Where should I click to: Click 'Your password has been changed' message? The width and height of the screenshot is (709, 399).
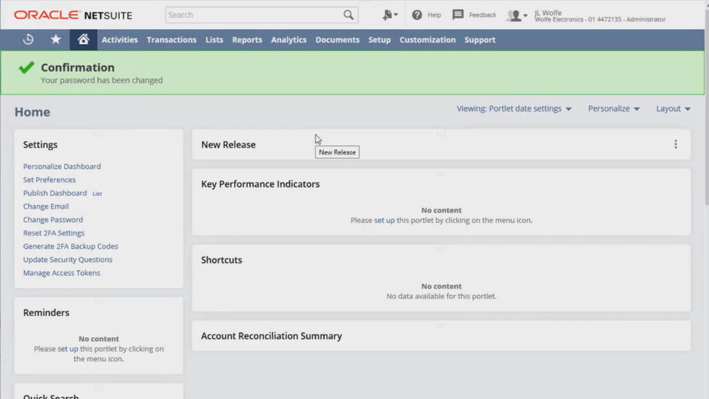tap(102, 80)
